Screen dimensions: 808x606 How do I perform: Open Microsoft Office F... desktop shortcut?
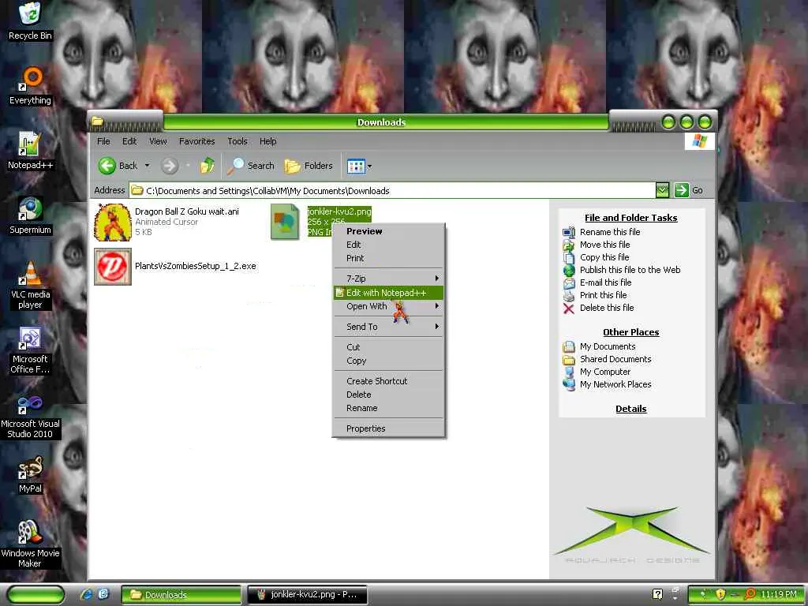pyautogui.click(x=30, y=350)
